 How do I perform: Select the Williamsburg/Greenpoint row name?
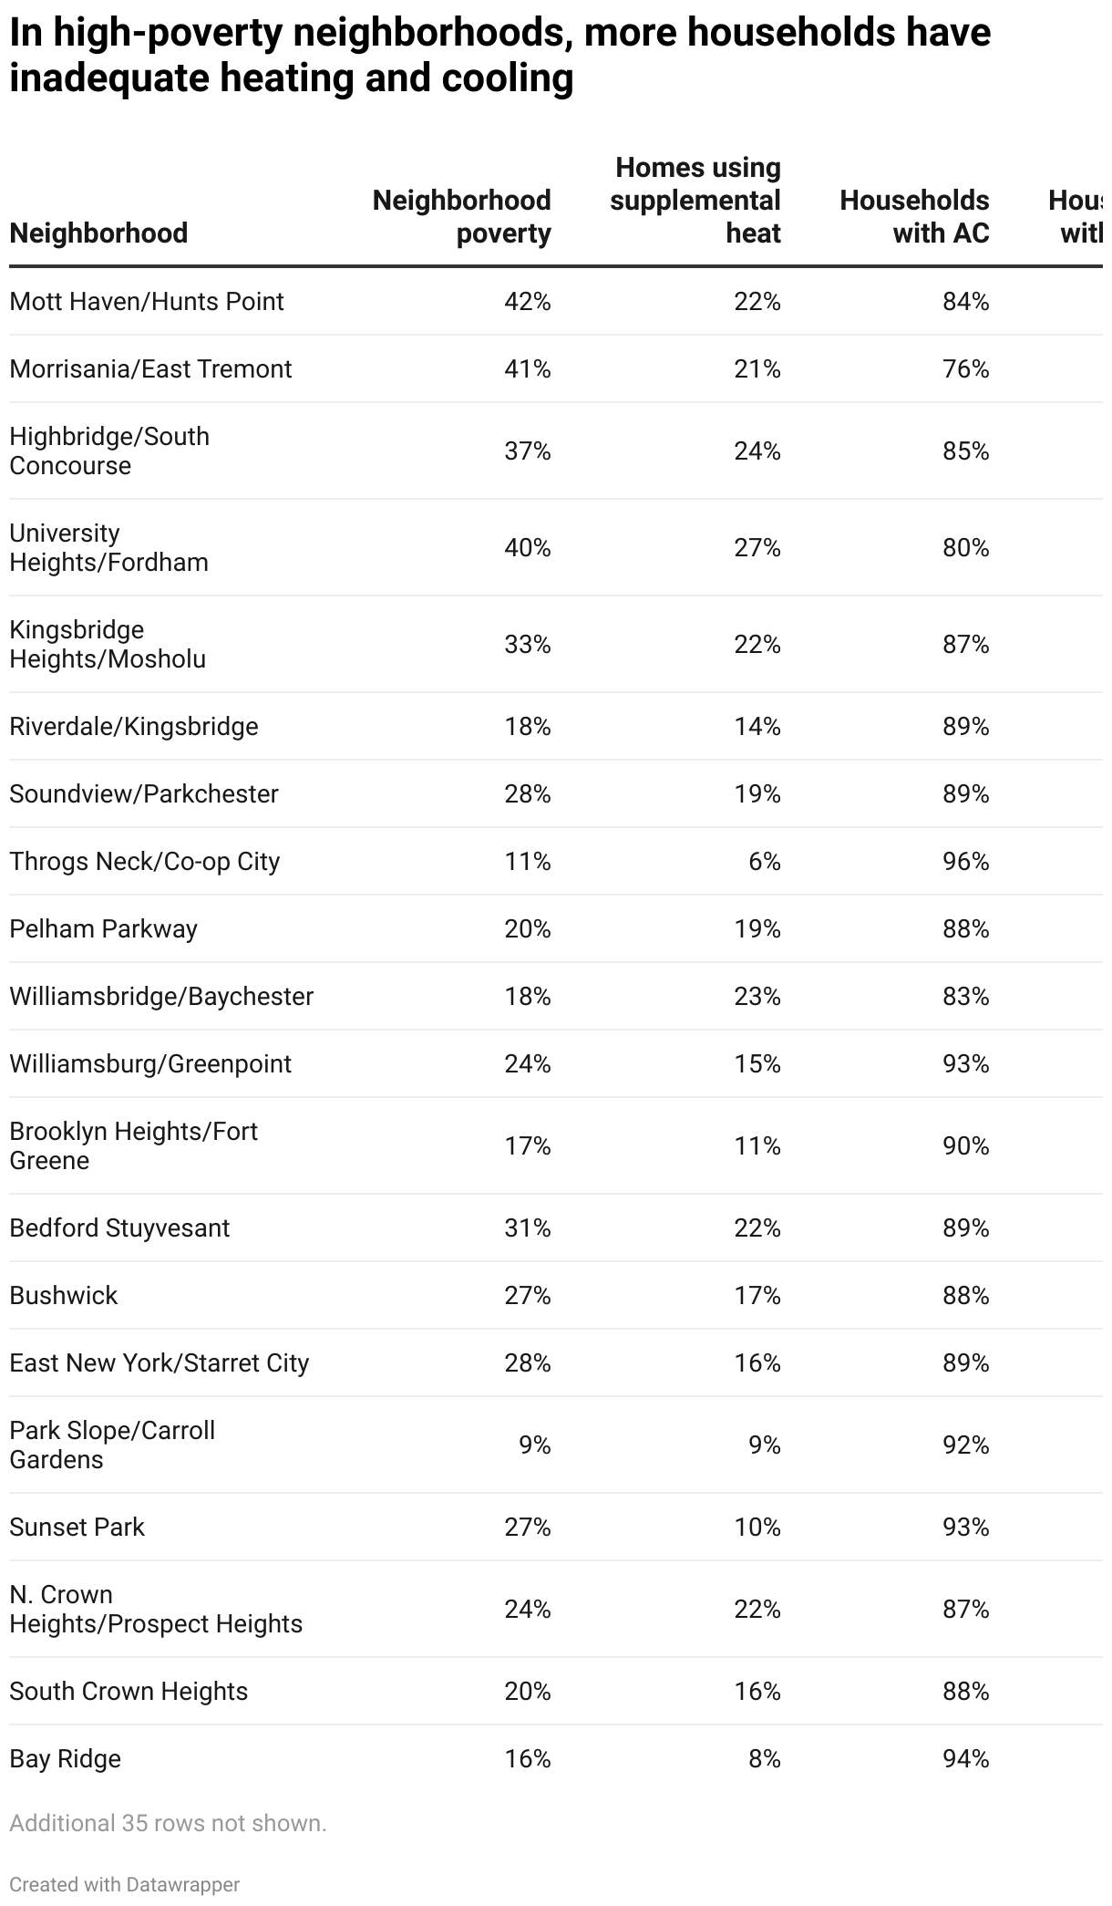(x=150, y=1064)
